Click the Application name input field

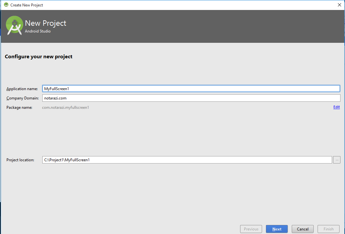click(x=191, y=89)
